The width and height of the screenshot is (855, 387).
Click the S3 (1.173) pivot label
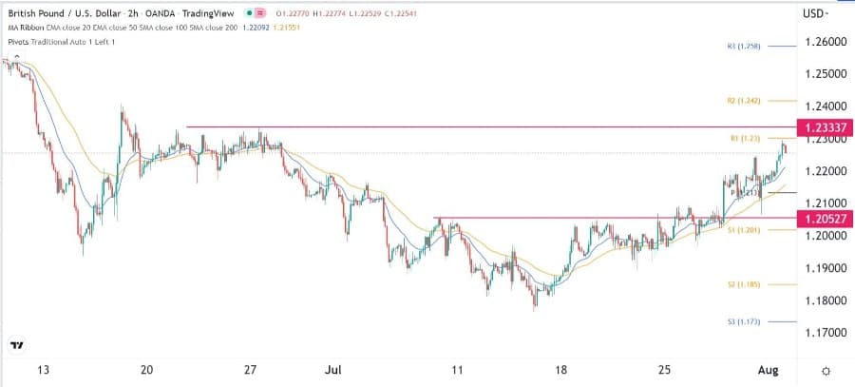point(742,322)
